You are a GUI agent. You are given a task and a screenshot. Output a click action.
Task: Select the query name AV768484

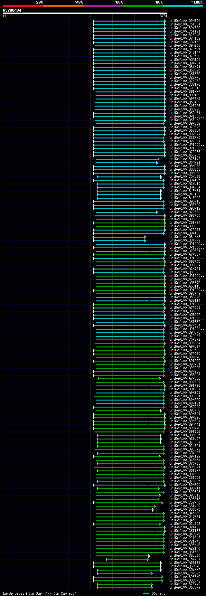pos(12,10)
